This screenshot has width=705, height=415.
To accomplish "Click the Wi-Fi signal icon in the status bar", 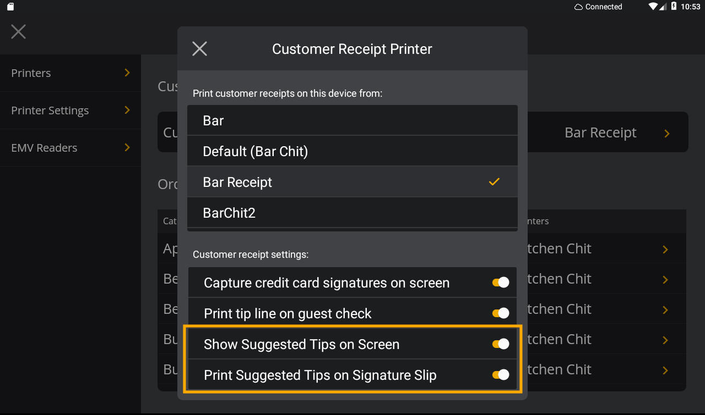I will (653, 7).
